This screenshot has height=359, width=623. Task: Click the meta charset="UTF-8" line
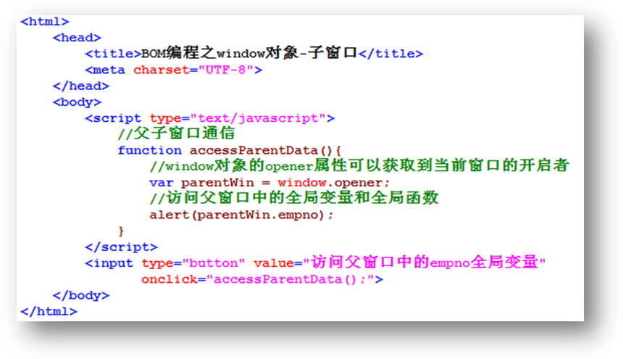point(174,70)
